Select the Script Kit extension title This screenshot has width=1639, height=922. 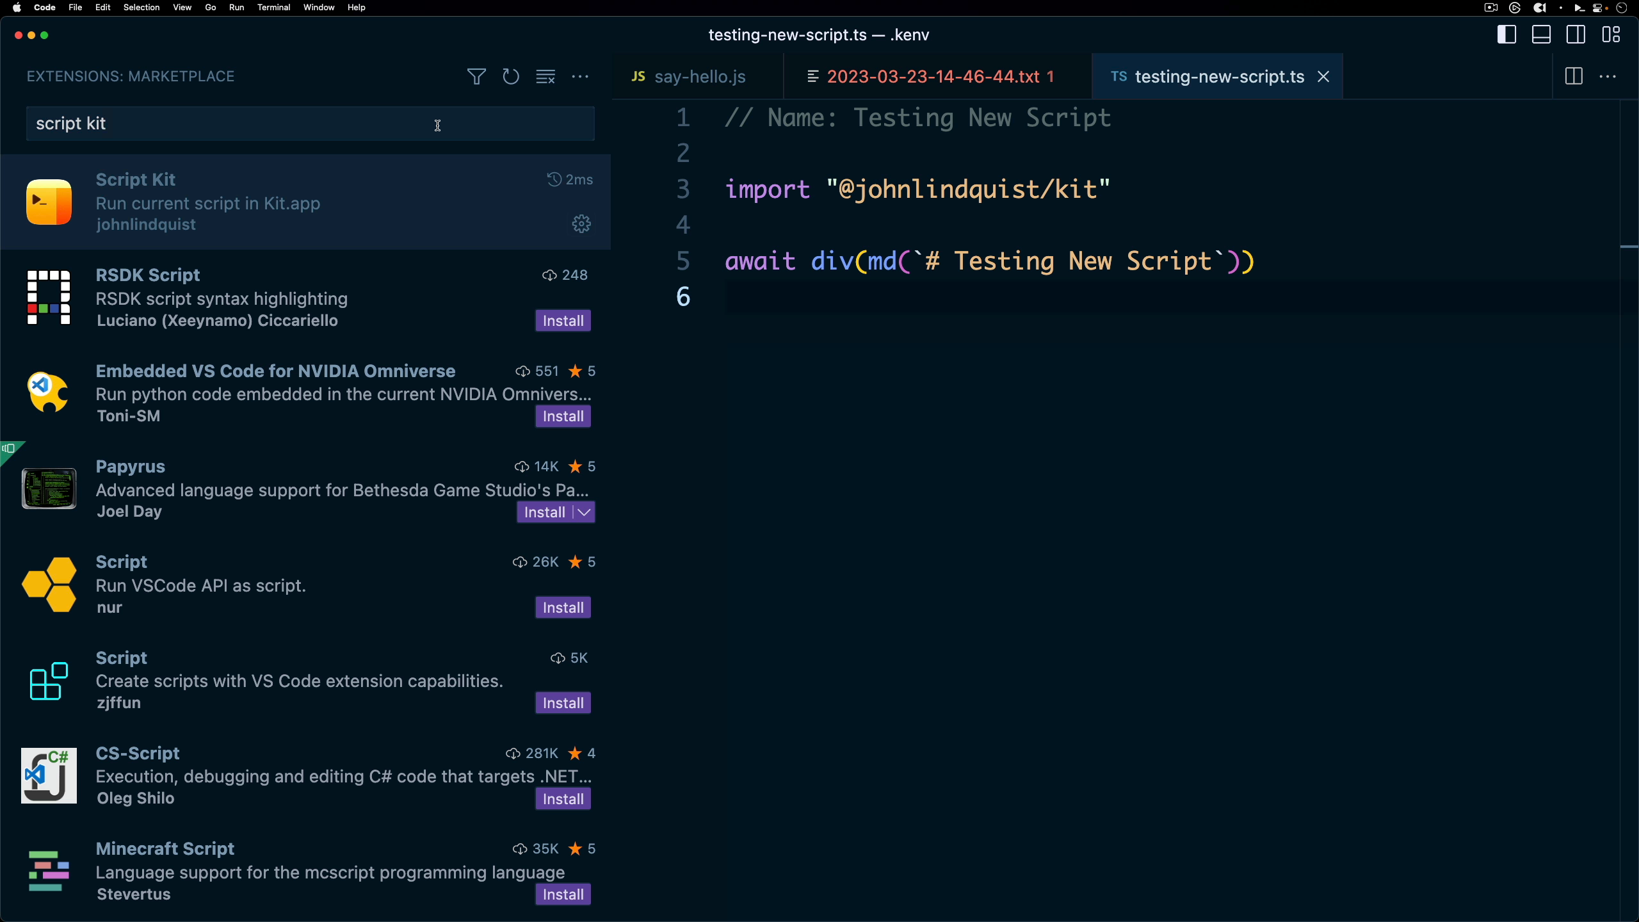[136, 179]
